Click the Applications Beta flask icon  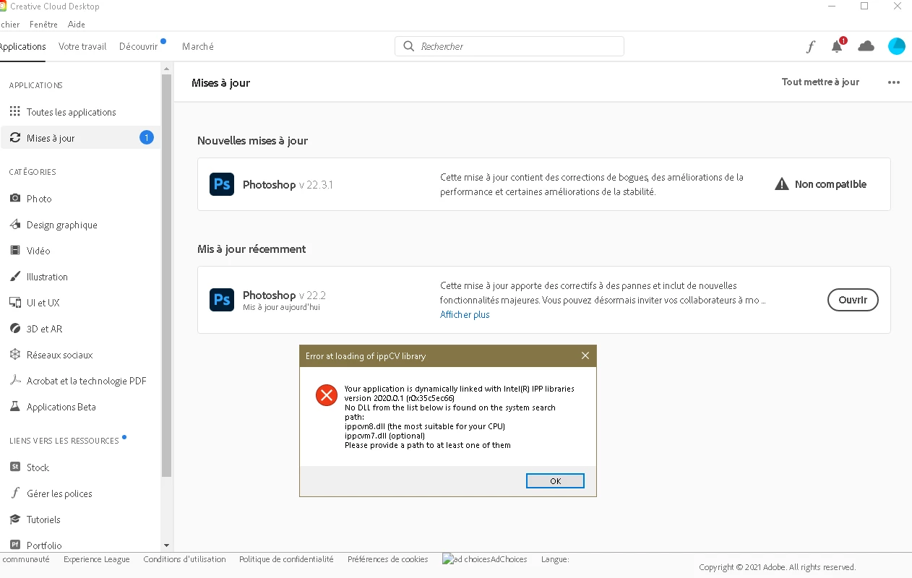click(14, 407)
